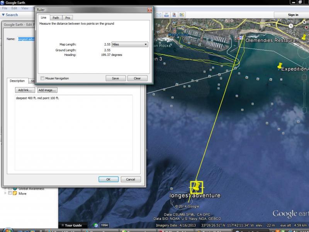The image size is (309, 232).
Task: Show hidden taskbar quick launch chevron
Action: point(41,230)
